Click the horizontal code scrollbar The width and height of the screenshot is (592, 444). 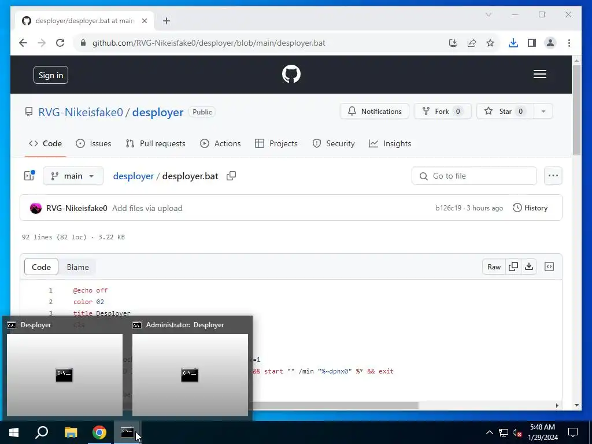point(334,405)
